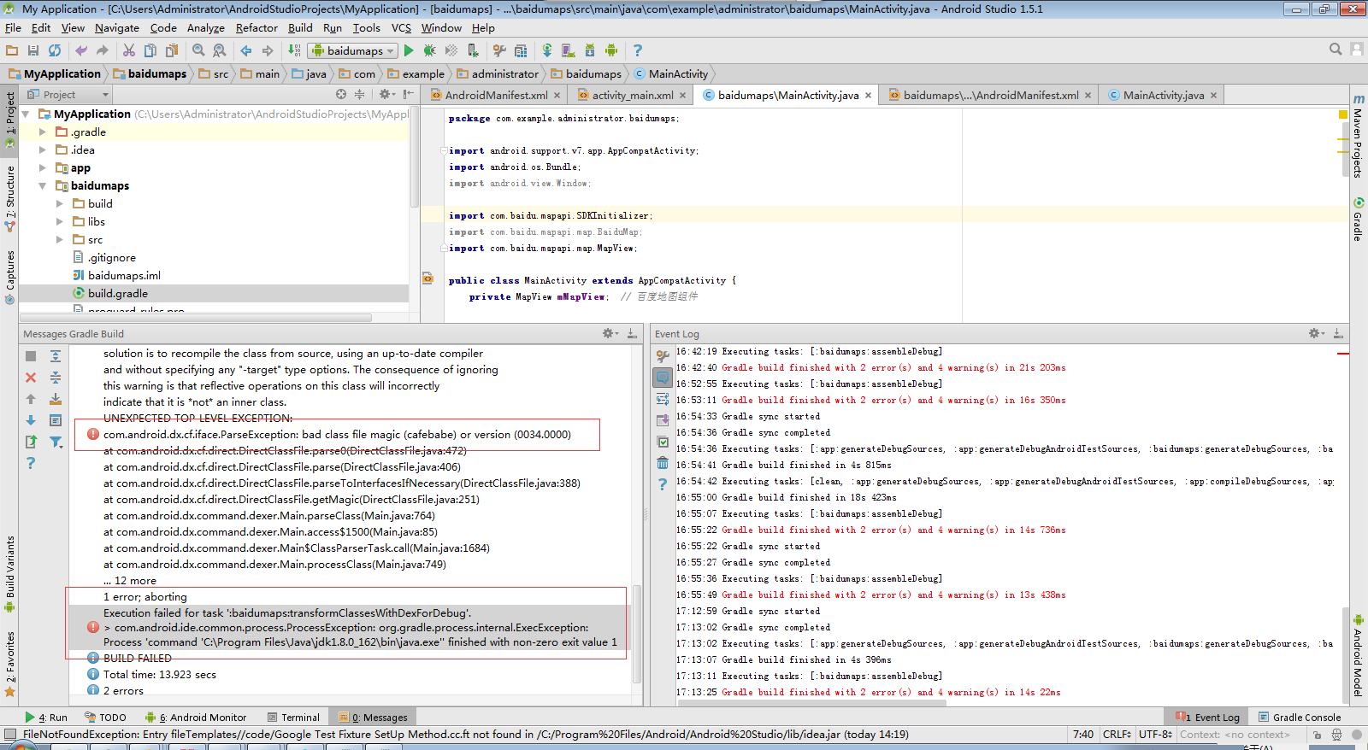Click Scroll from Source target icon
This screenshot has height=750, width=1368.
tap(341, 94)
